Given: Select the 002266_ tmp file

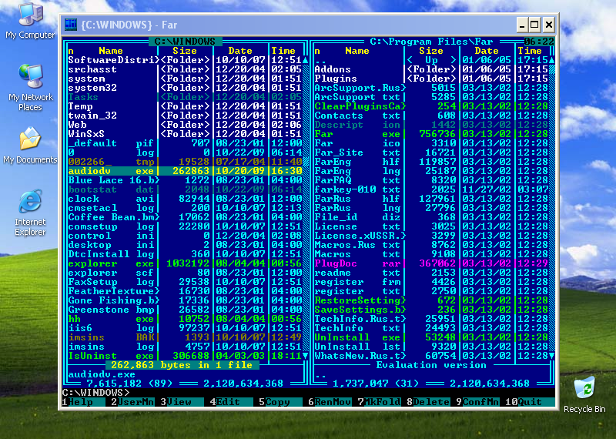Looking at the screenshot, I should point(185,162).
